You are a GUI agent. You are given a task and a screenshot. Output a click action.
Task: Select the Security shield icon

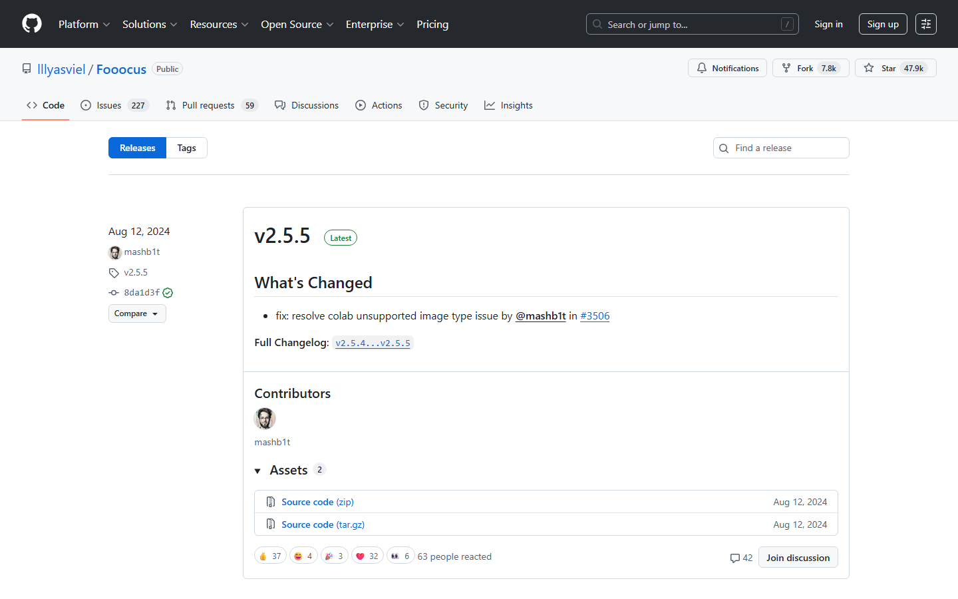pos(424,105)
